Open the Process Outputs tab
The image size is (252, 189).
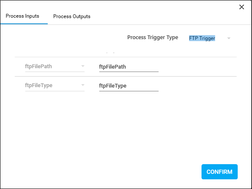tap(72, 16)
